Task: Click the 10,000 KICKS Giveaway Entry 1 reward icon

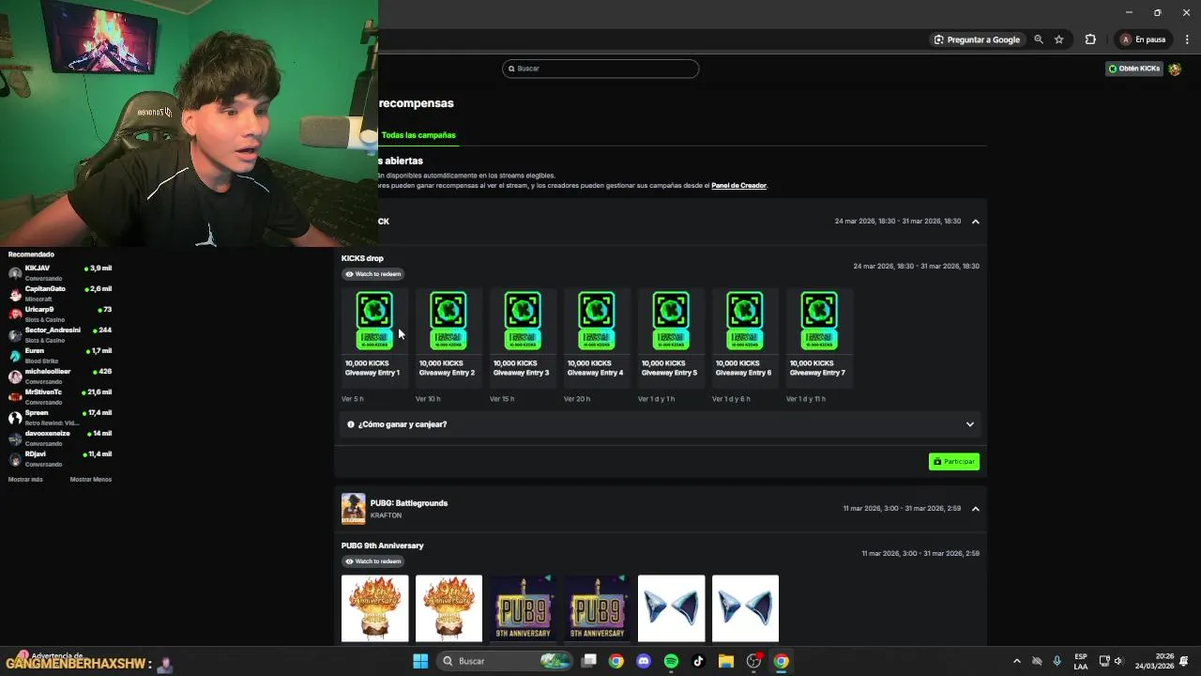Action: (x=373, y=321)
